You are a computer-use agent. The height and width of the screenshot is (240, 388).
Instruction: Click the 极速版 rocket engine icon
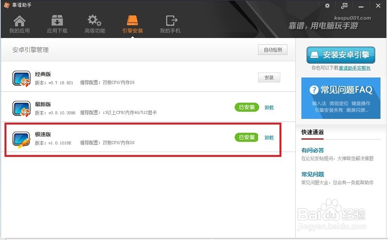[x=21, y=140]
